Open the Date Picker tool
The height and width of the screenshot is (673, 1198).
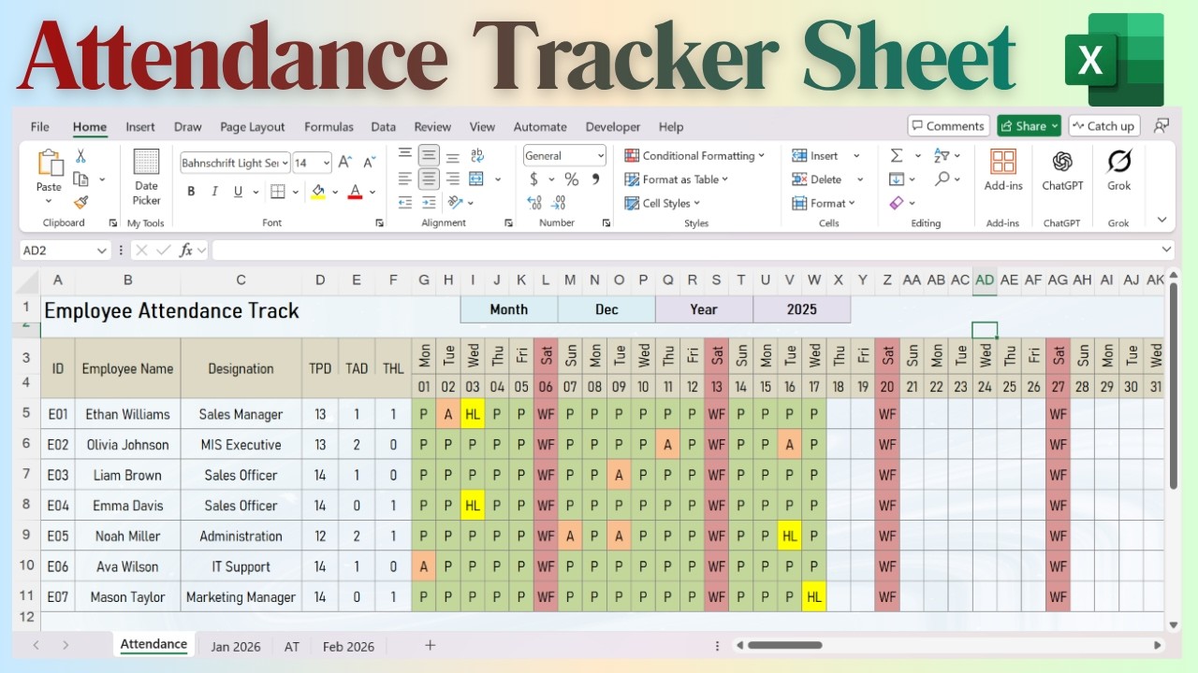pyautogui.click(x=146, y=177)
